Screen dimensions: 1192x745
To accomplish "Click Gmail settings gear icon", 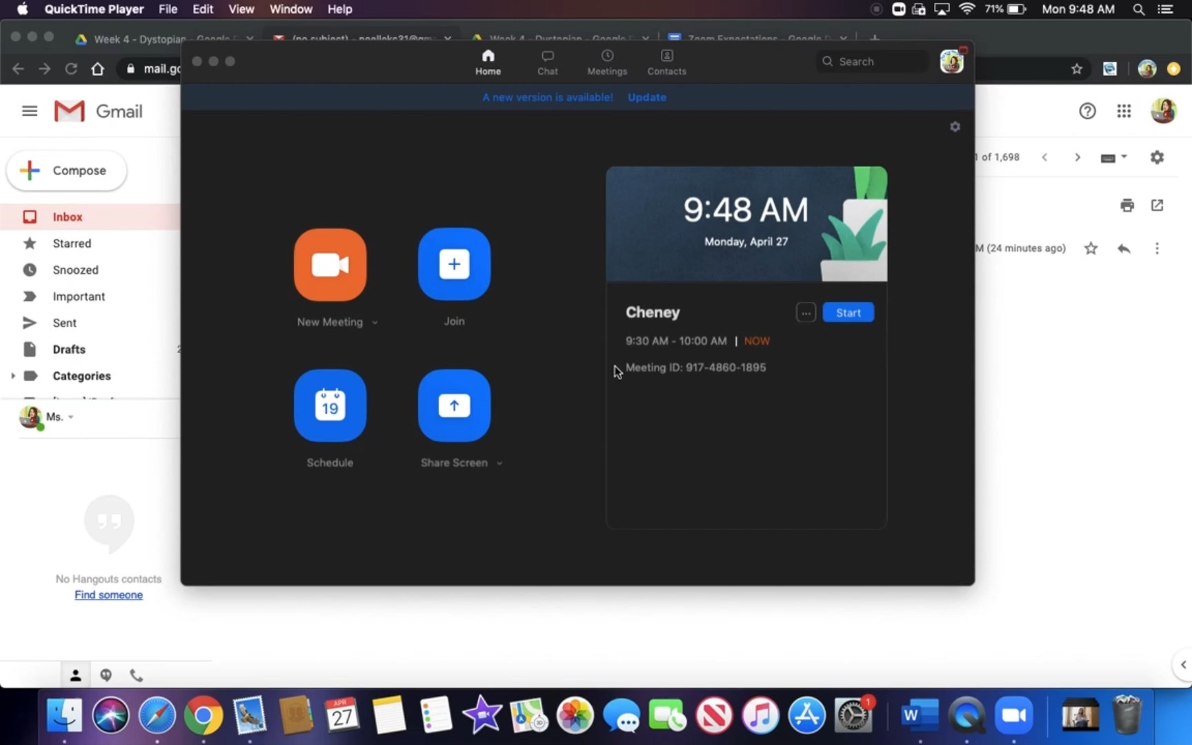I will (x=1157, y=157).
